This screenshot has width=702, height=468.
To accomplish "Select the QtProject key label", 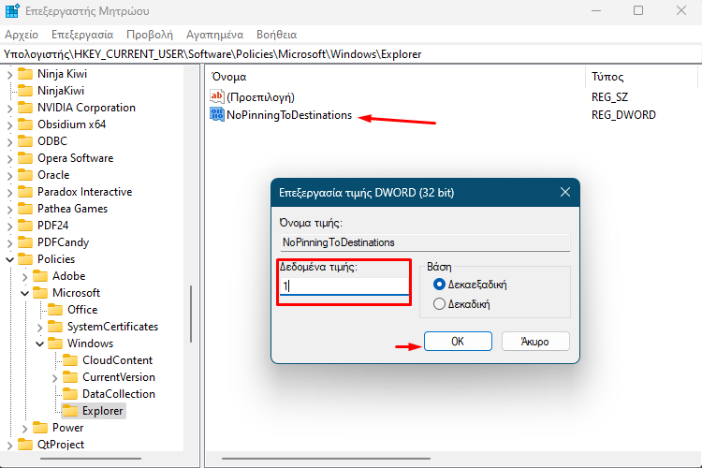I will 61,445.
